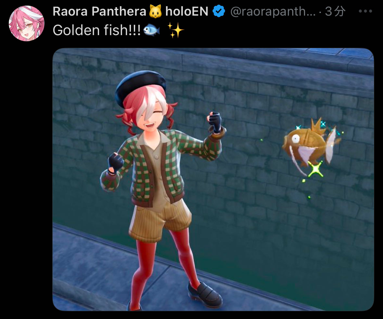This screenshot has height=319, width=383.
Task: Click the character's blue beret
Action: (141, 86)
